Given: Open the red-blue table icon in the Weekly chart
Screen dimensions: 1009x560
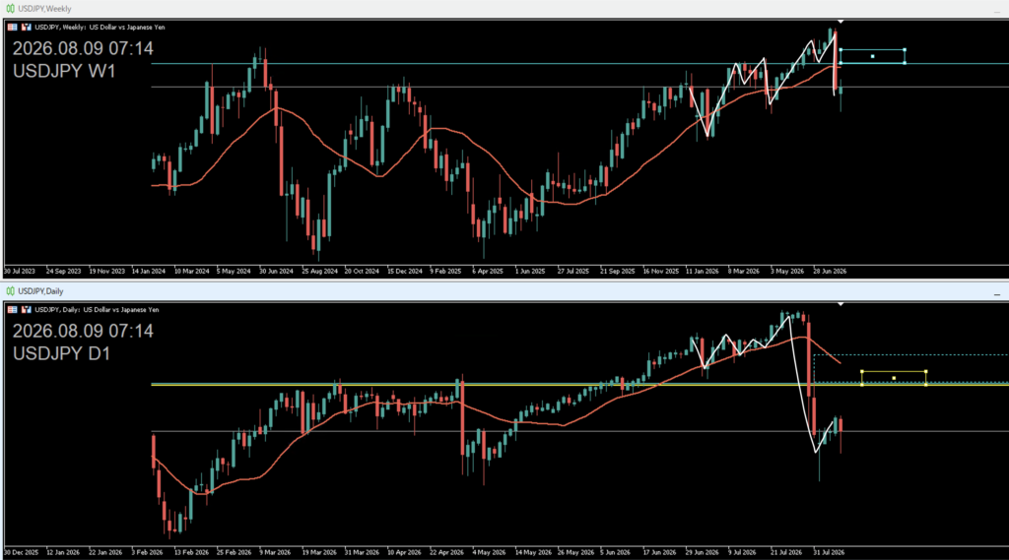Looking at the screenshot, I should [12, 27].
